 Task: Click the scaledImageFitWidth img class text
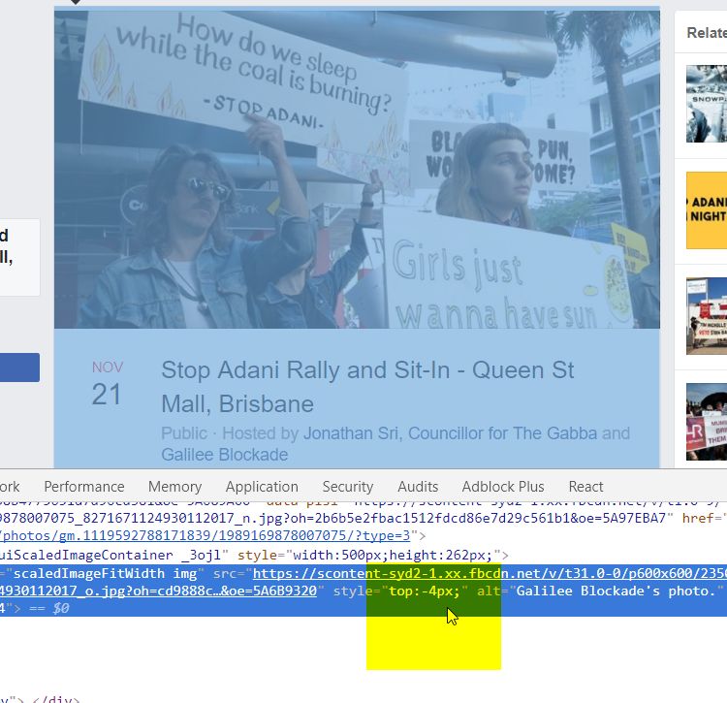coord(106,573)
